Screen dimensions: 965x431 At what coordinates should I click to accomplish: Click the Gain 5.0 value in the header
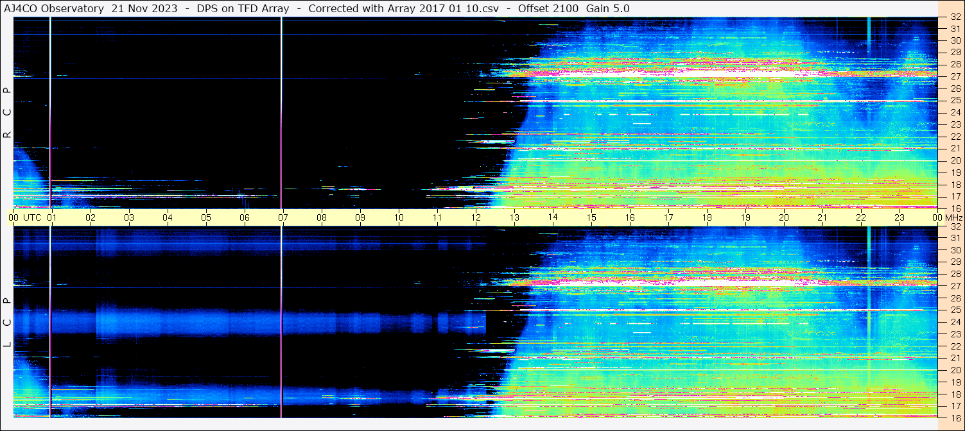607,8
